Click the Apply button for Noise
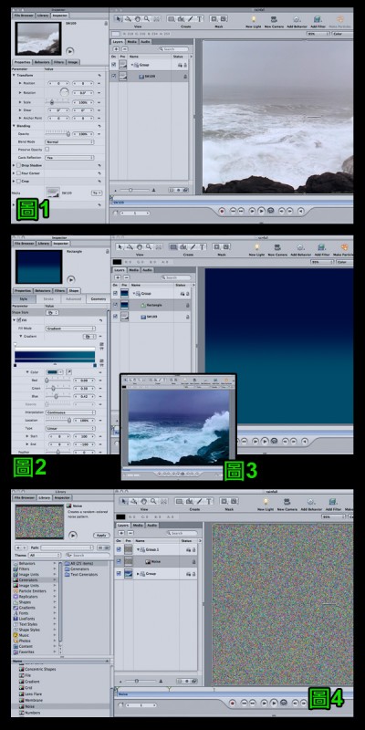The height and width of the screenshot is (730, 365). 101,536
